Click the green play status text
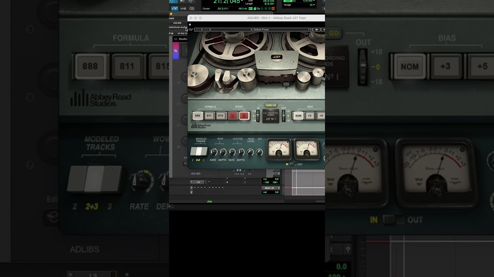Viewport: 494px width, 277px height. point(210,202)
